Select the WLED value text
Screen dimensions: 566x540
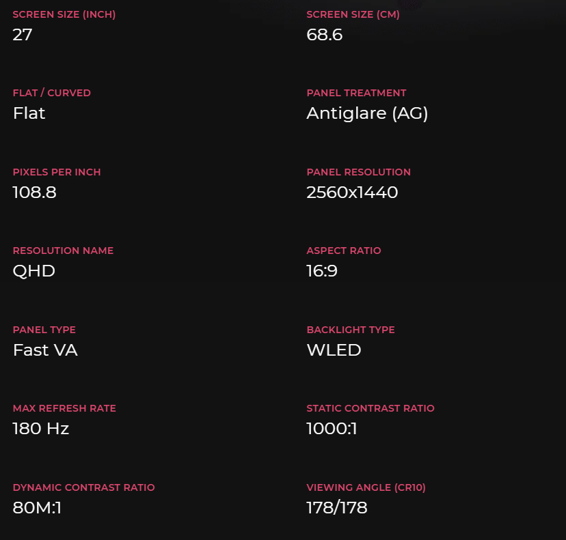[334, 350]
